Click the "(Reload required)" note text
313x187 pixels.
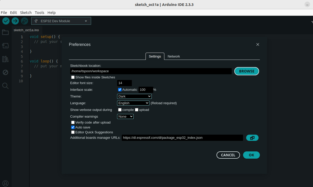tap(164, 103)
